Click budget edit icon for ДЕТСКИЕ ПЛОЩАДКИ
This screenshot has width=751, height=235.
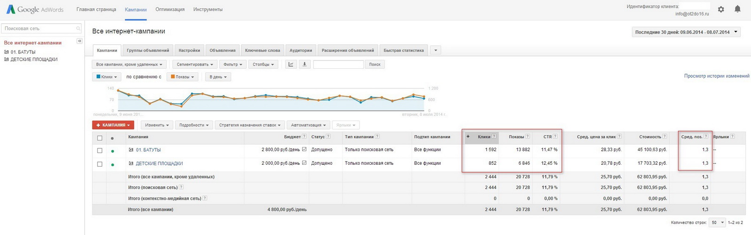click(304, 163)
